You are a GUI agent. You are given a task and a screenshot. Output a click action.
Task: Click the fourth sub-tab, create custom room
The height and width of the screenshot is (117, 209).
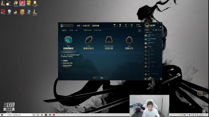click(x=88, y=30)
